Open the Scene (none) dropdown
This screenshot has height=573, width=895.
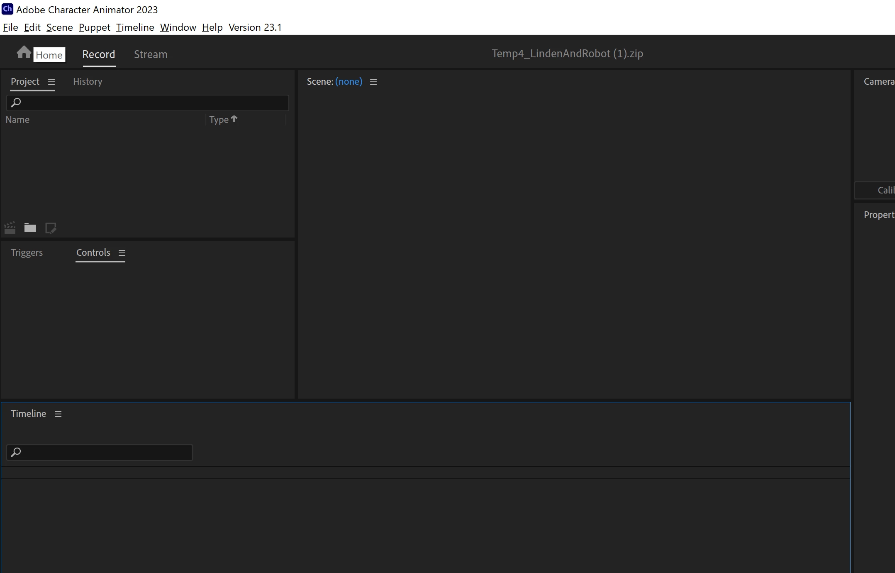(x=349, y=82)
